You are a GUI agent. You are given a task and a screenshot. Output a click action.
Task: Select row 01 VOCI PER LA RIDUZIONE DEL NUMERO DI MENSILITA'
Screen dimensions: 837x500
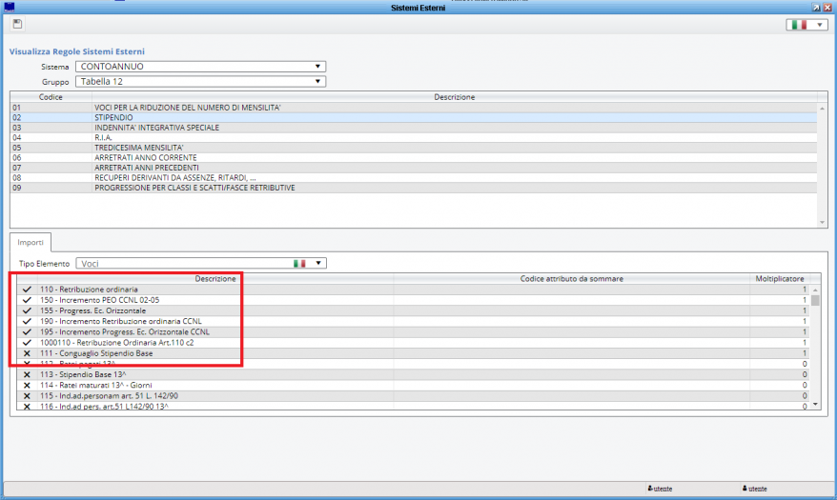tap(414, 108)
